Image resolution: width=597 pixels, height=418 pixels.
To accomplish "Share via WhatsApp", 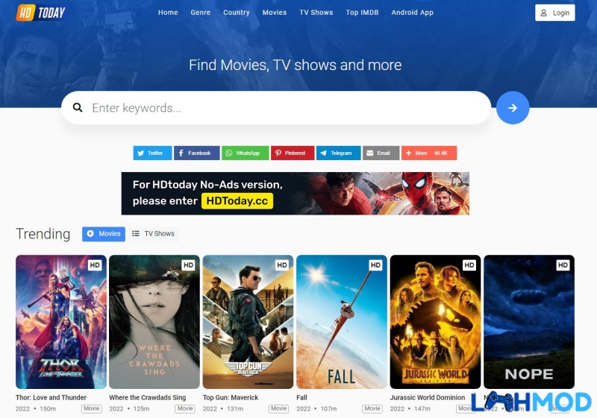I will 246,153.
